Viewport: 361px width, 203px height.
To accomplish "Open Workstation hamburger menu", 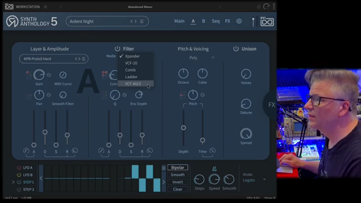I will pos(45,7).
